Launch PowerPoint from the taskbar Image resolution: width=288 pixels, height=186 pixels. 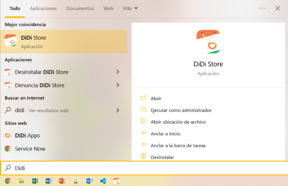click(62, 181)
